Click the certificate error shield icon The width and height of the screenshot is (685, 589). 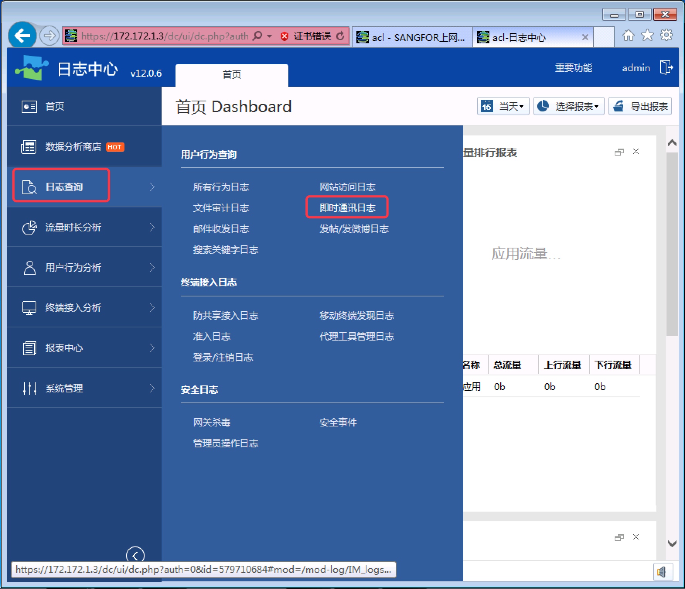click(285, 36)
